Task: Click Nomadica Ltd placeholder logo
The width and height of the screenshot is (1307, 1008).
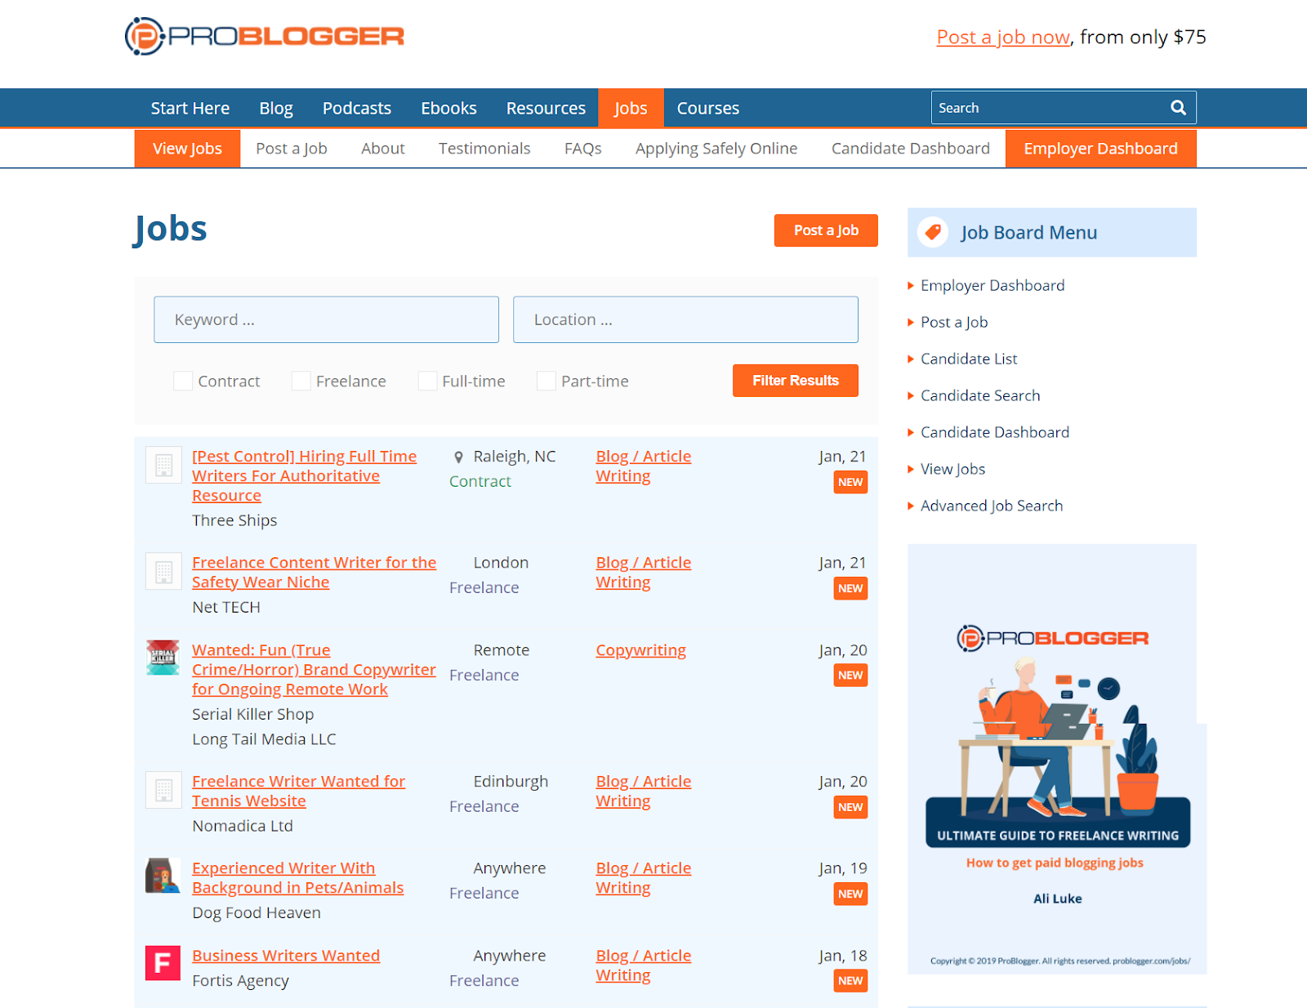Action: [x=163, y=790]
